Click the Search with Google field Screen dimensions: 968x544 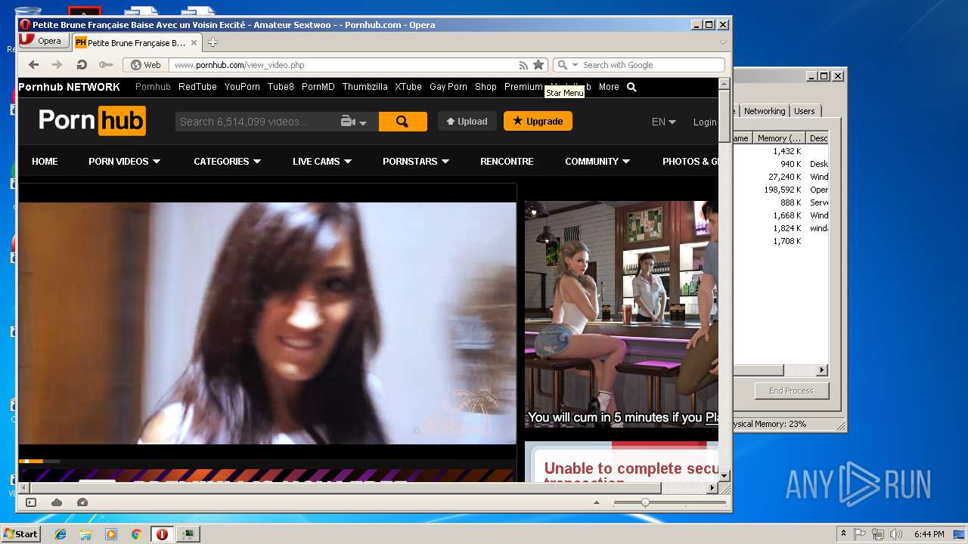(x=652, y=65)
